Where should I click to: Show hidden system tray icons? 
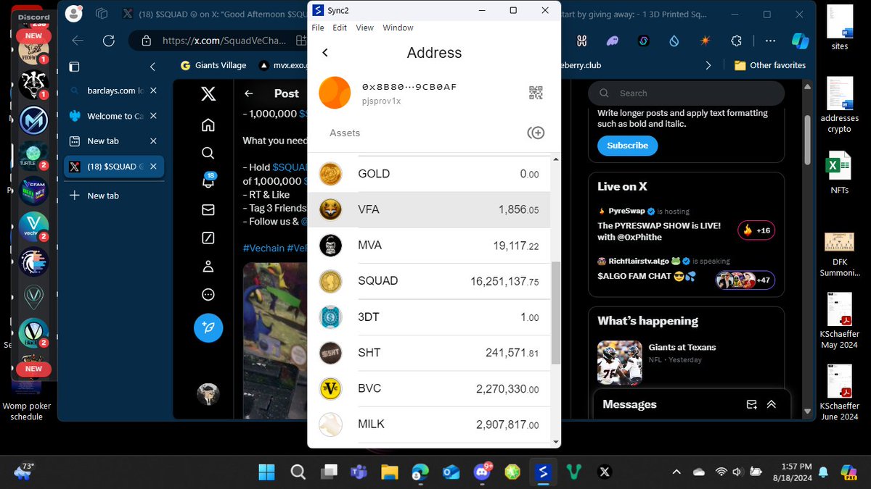click(x=676, y=472)
